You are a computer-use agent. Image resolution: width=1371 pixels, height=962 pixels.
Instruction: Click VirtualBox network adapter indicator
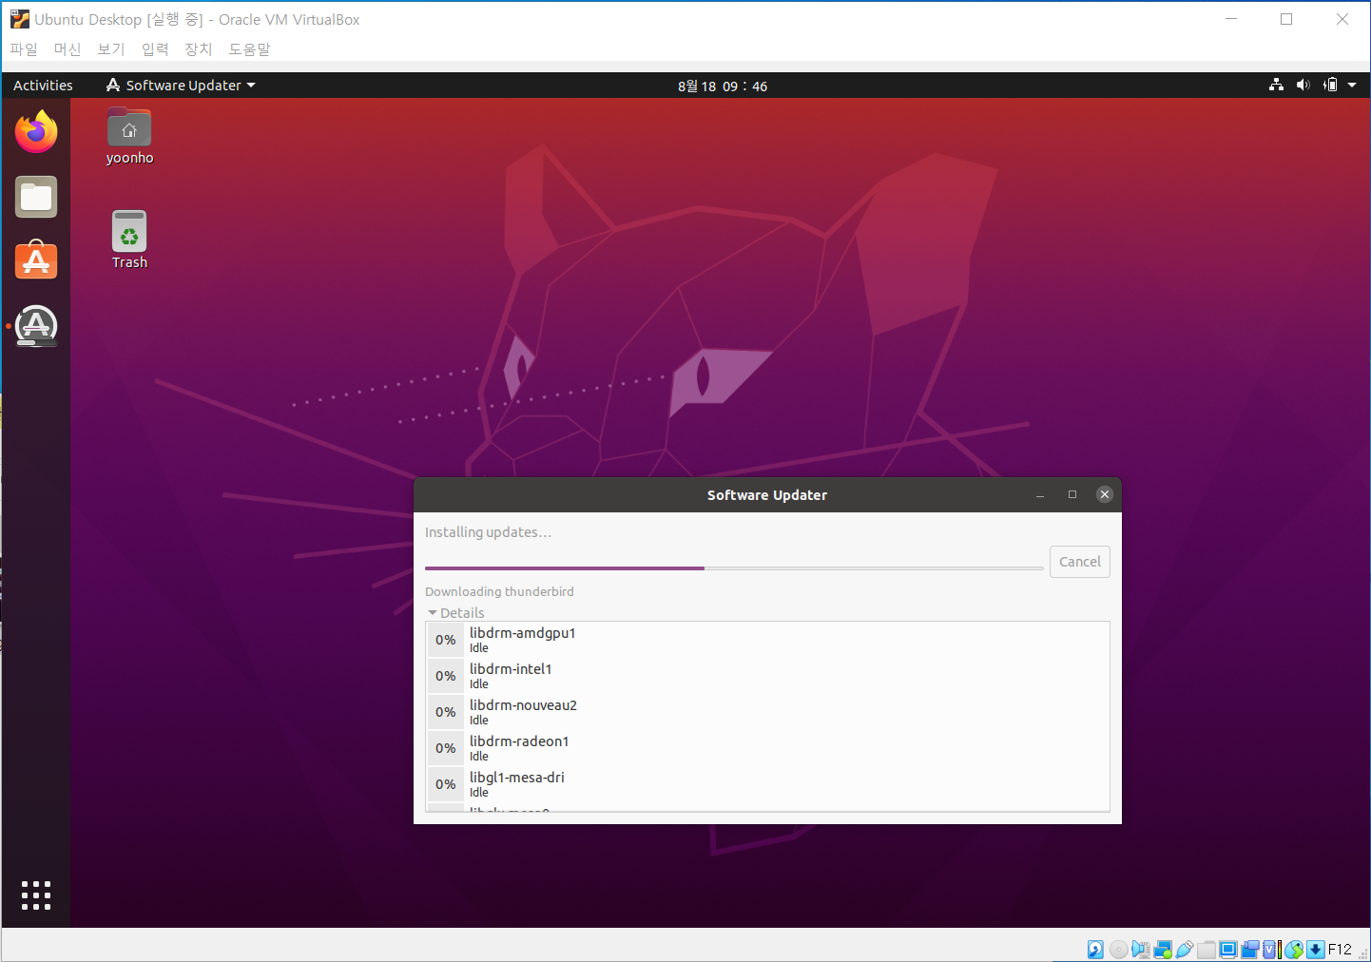click(x=1163, y=950)
